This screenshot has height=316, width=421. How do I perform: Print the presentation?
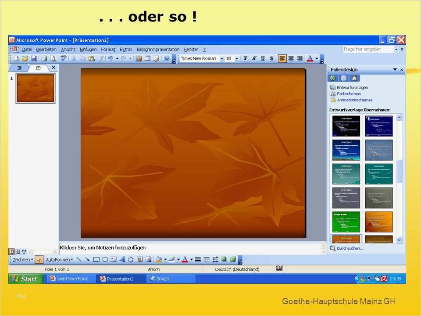coord(43,58)
